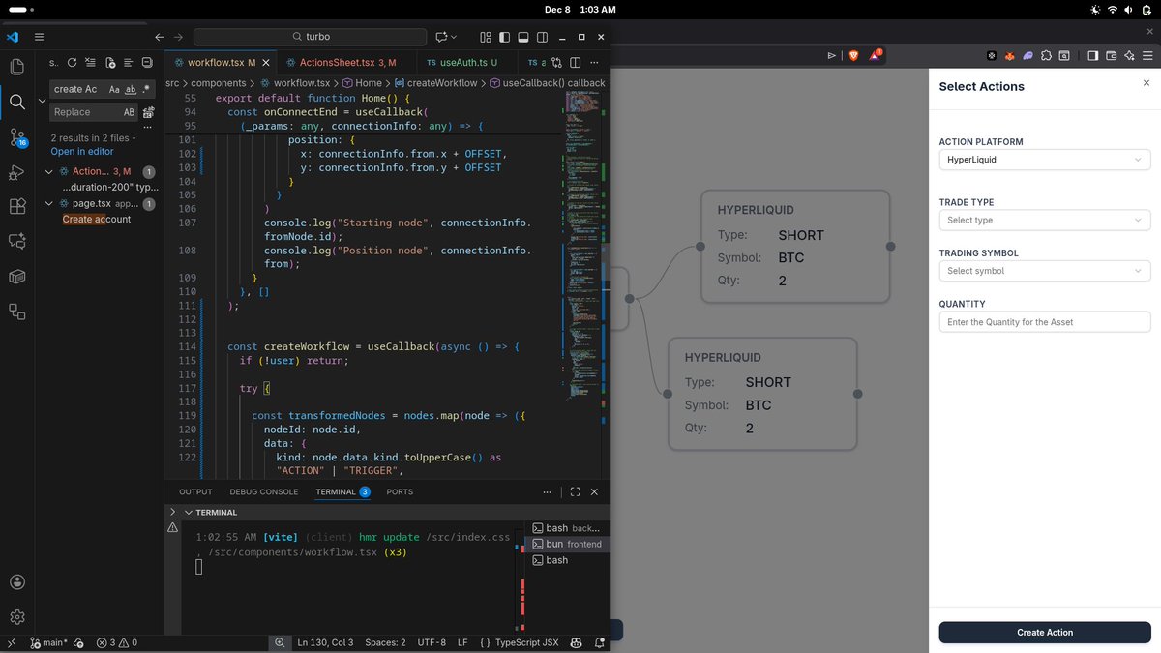
Task: Toggle collapse all in search results
Action: (x=147, y=62)
